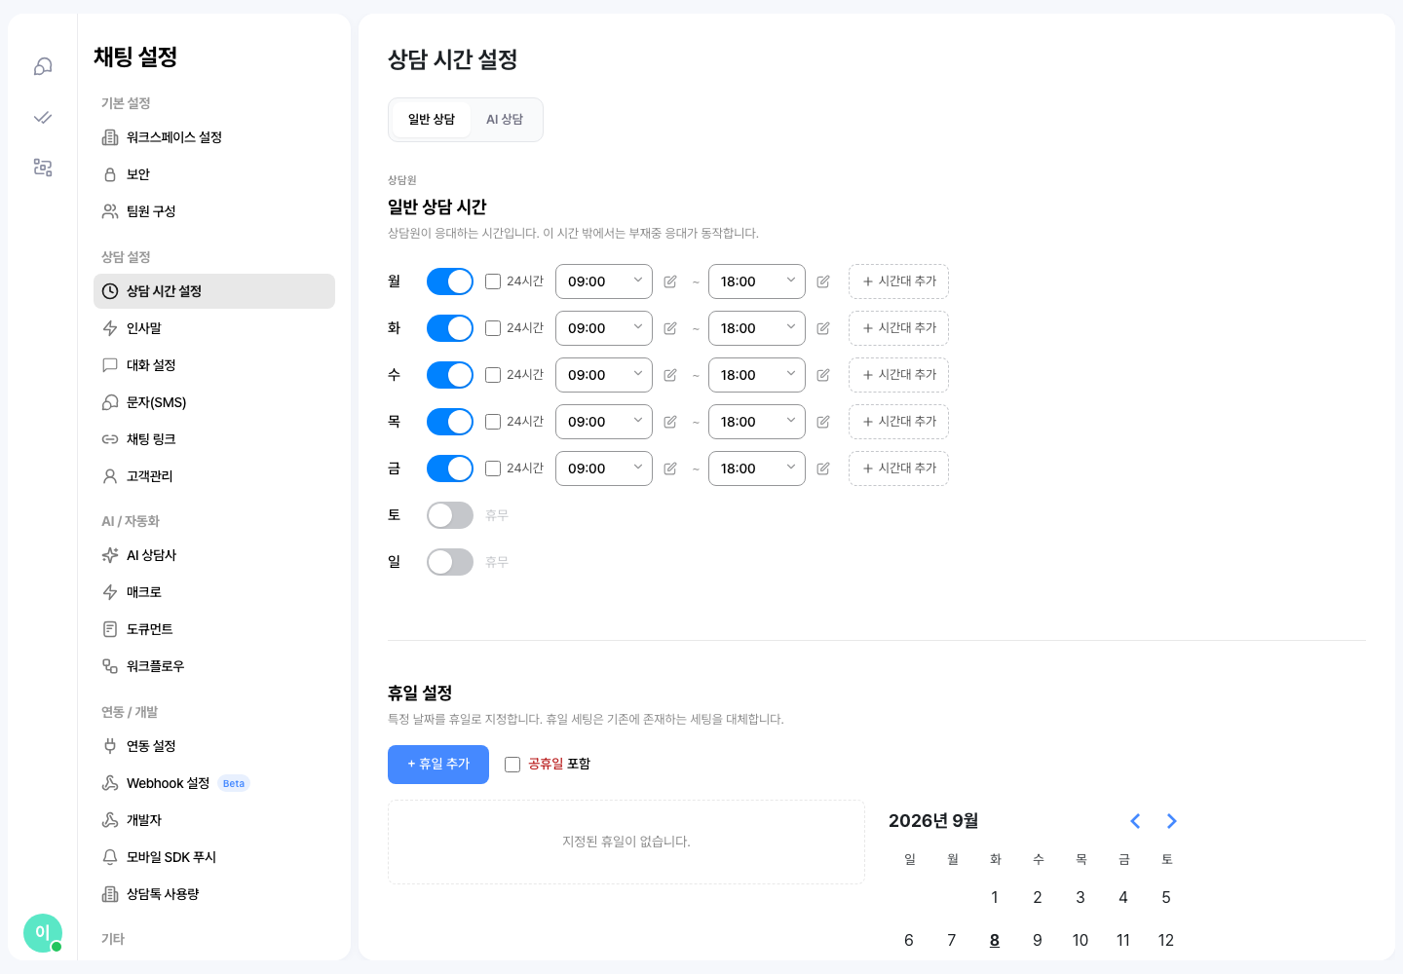Enable the Sunday (일) toggle
Image resolution: width=1403 pixels, height=974 pixels.
click(x=450, y=562)
